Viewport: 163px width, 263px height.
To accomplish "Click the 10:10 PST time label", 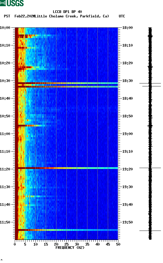I will [x=5, y=45].
